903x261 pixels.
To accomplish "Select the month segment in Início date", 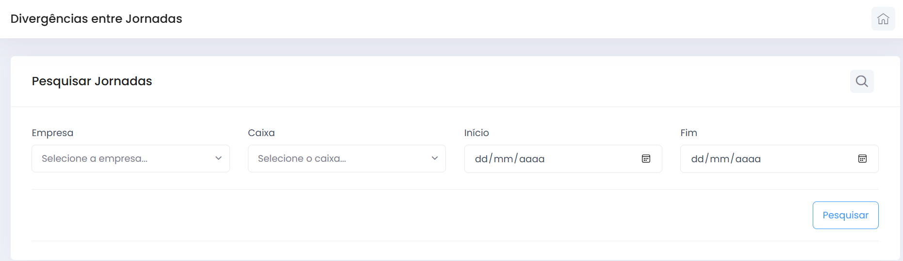I will click(503, 159).
